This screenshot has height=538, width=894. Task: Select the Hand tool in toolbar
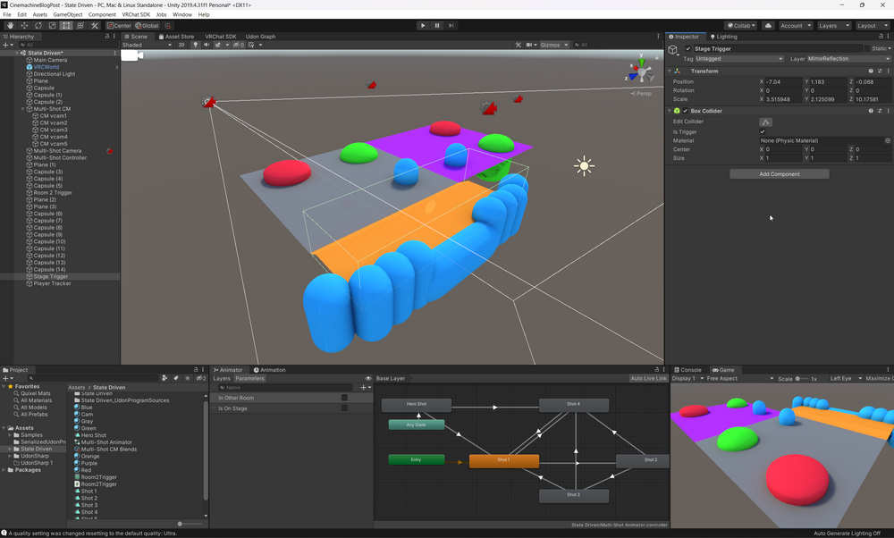coord(10,26)
